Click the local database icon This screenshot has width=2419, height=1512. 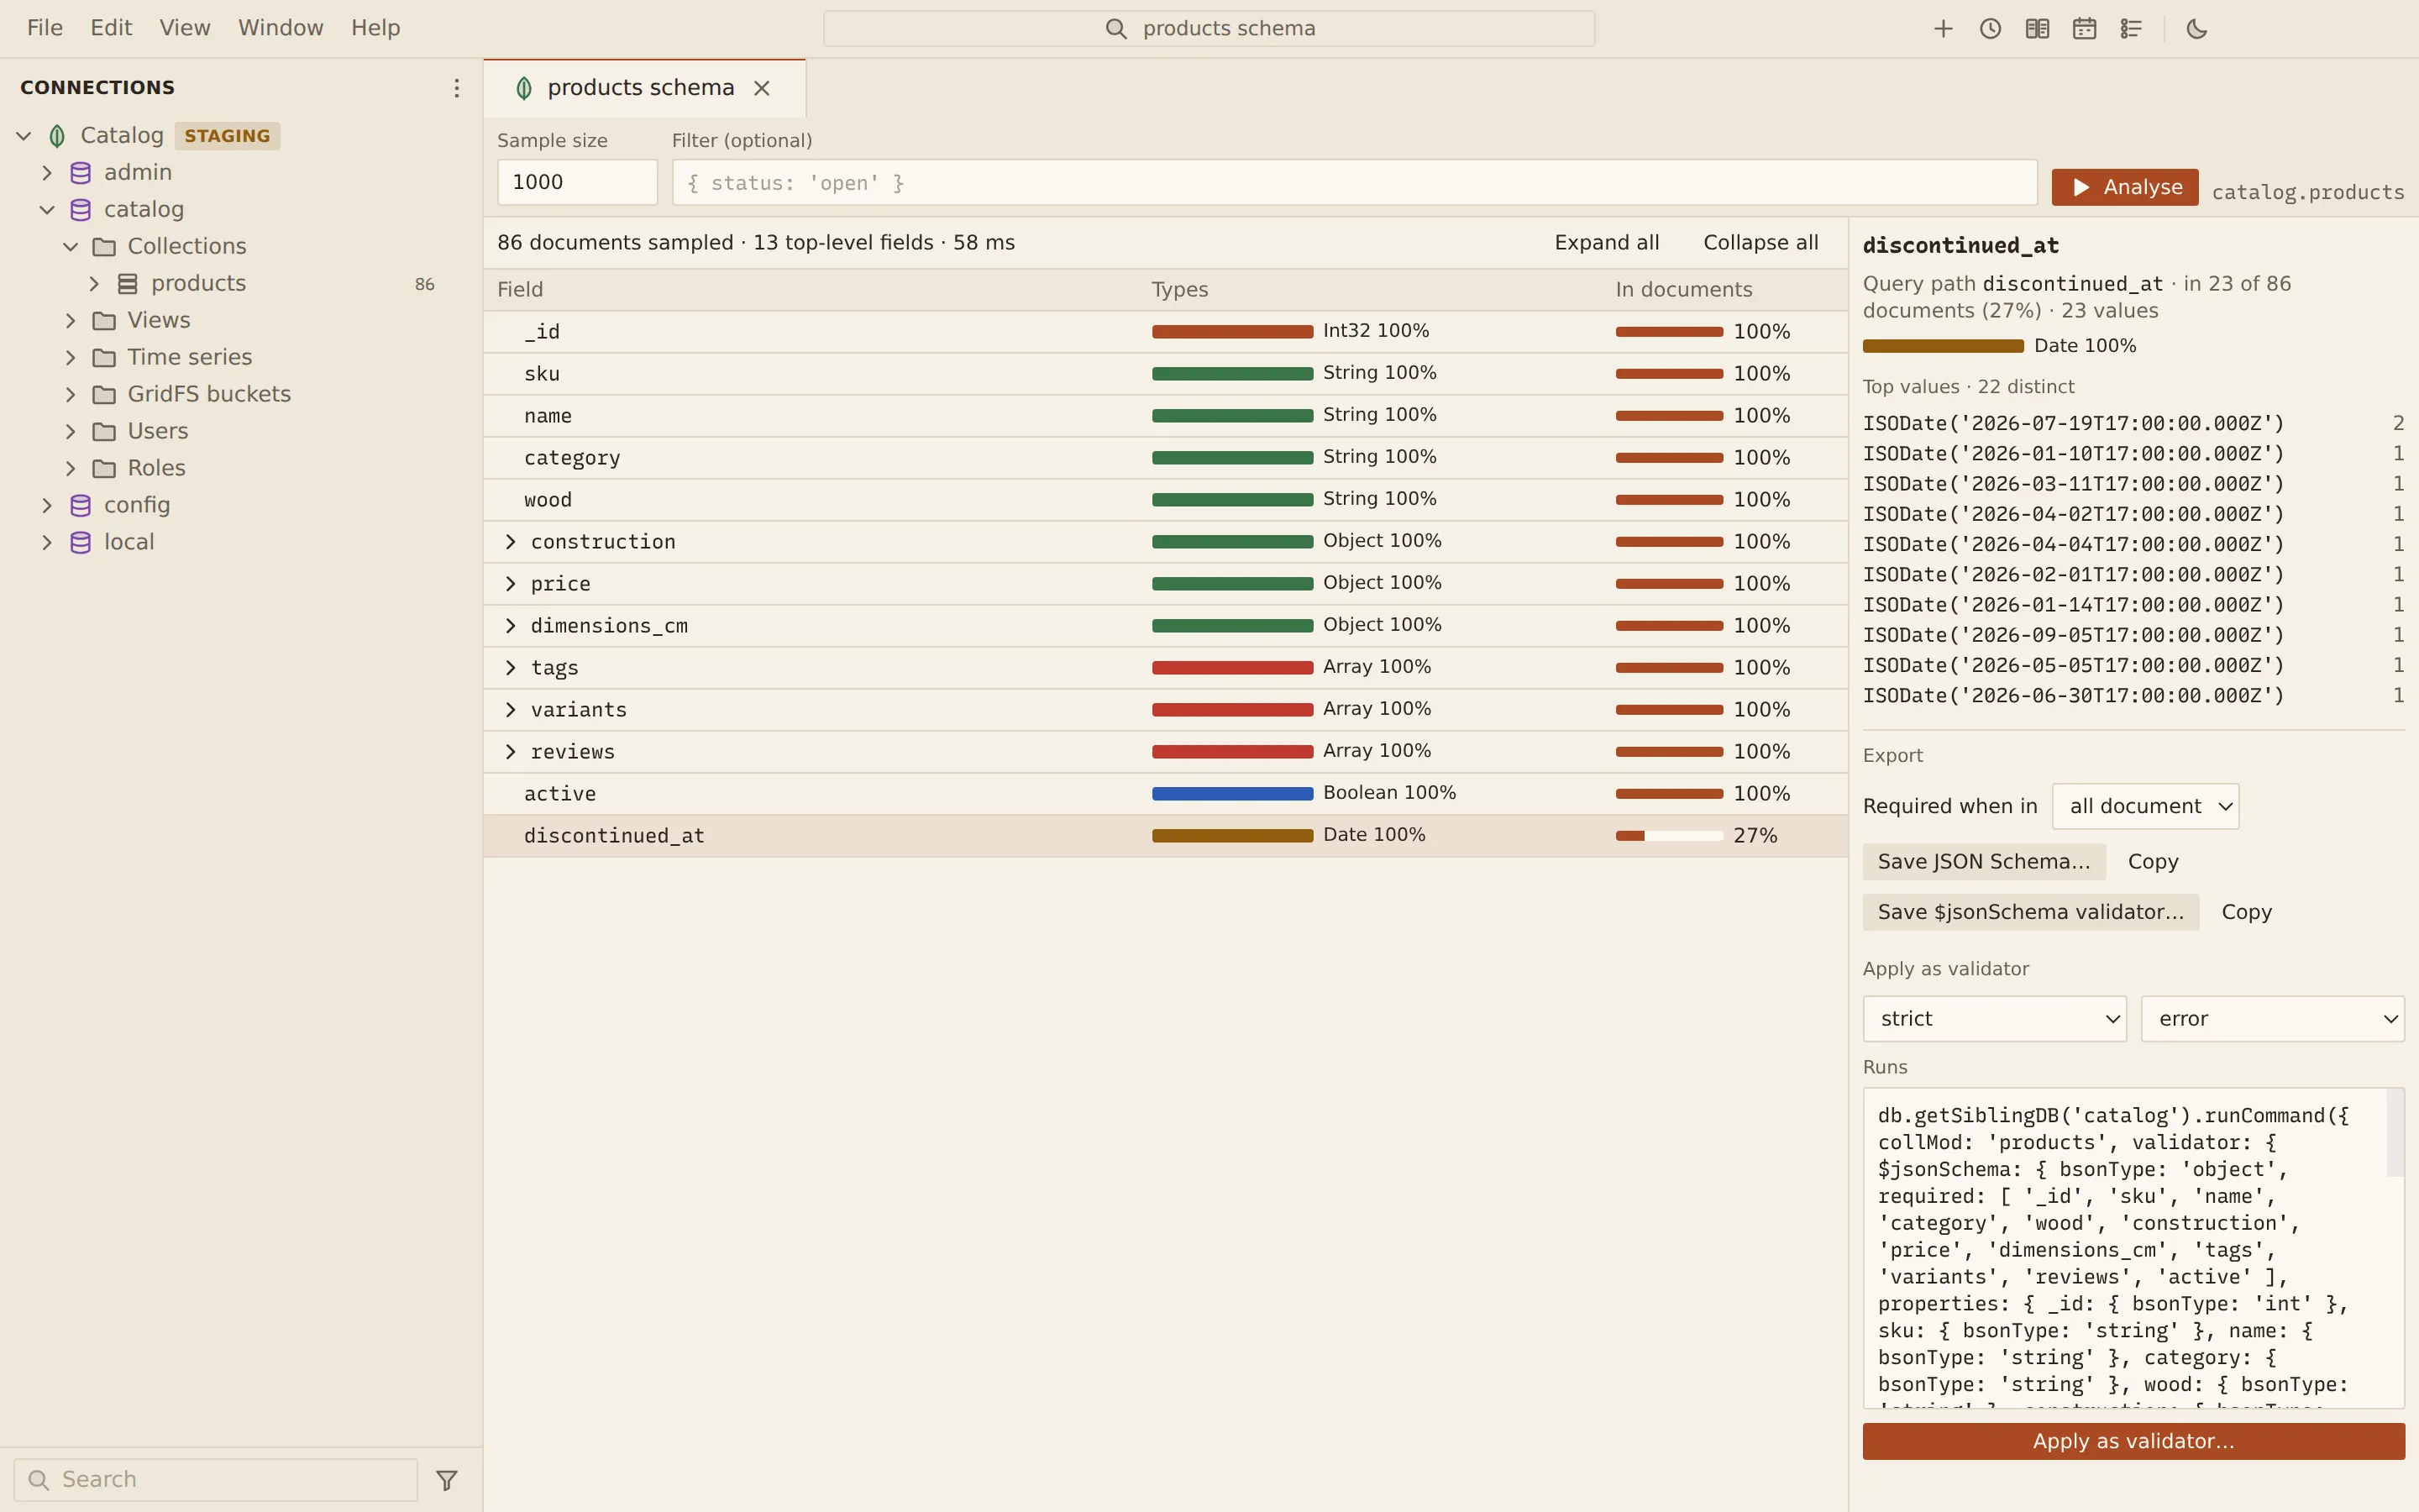pyautogui.click(x=81, y=542)
